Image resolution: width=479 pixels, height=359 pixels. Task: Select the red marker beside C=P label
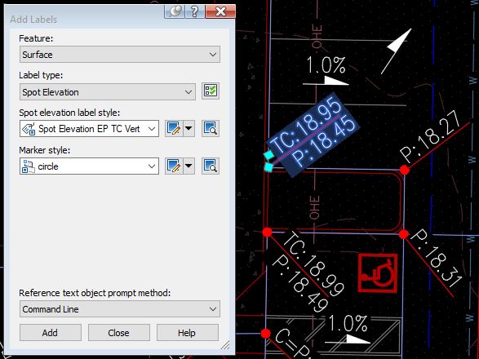click(x=266, y=334)
